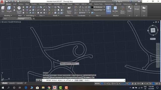
Task: Open the Windows Start menu
Action: (x=3, y=88)
